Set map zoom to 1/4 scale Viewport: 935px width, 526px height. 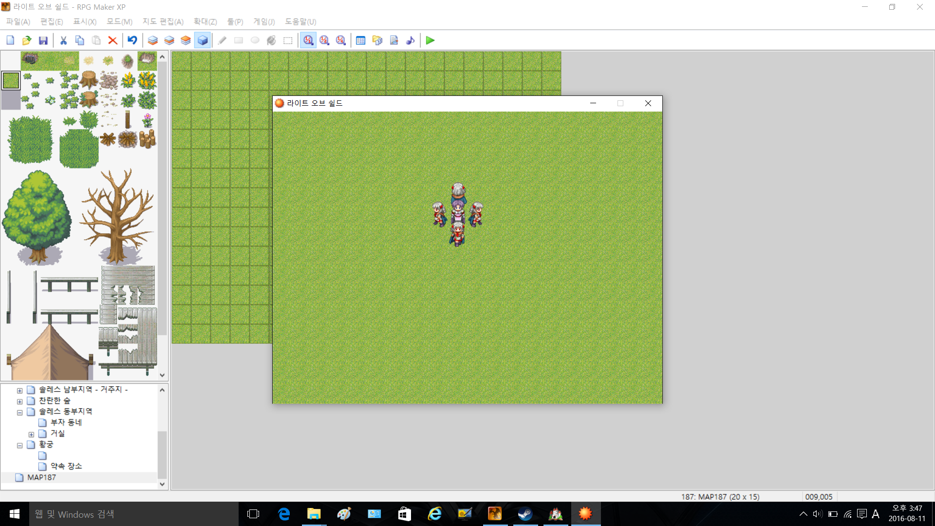click(341, 40)
